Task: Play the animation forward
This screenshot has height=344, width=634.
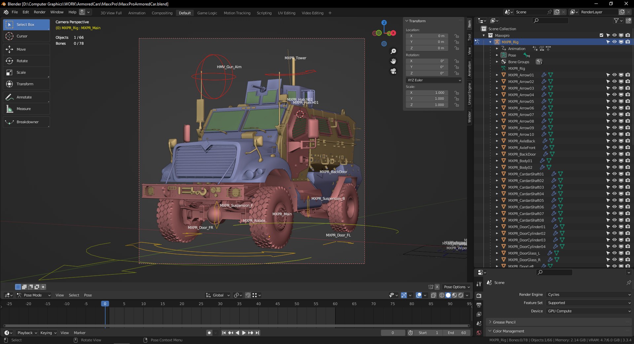Action: pyautogui.click(x=244, y=333)
